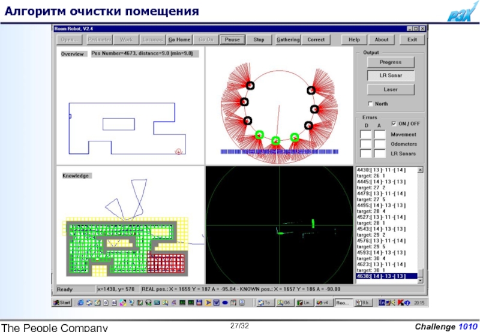The image size is (480, 332).
Task: Click the Work button
Action: 126,40
